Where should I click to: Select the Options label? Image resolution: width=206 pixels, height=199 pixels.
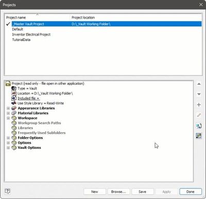(x=24, y=143)
